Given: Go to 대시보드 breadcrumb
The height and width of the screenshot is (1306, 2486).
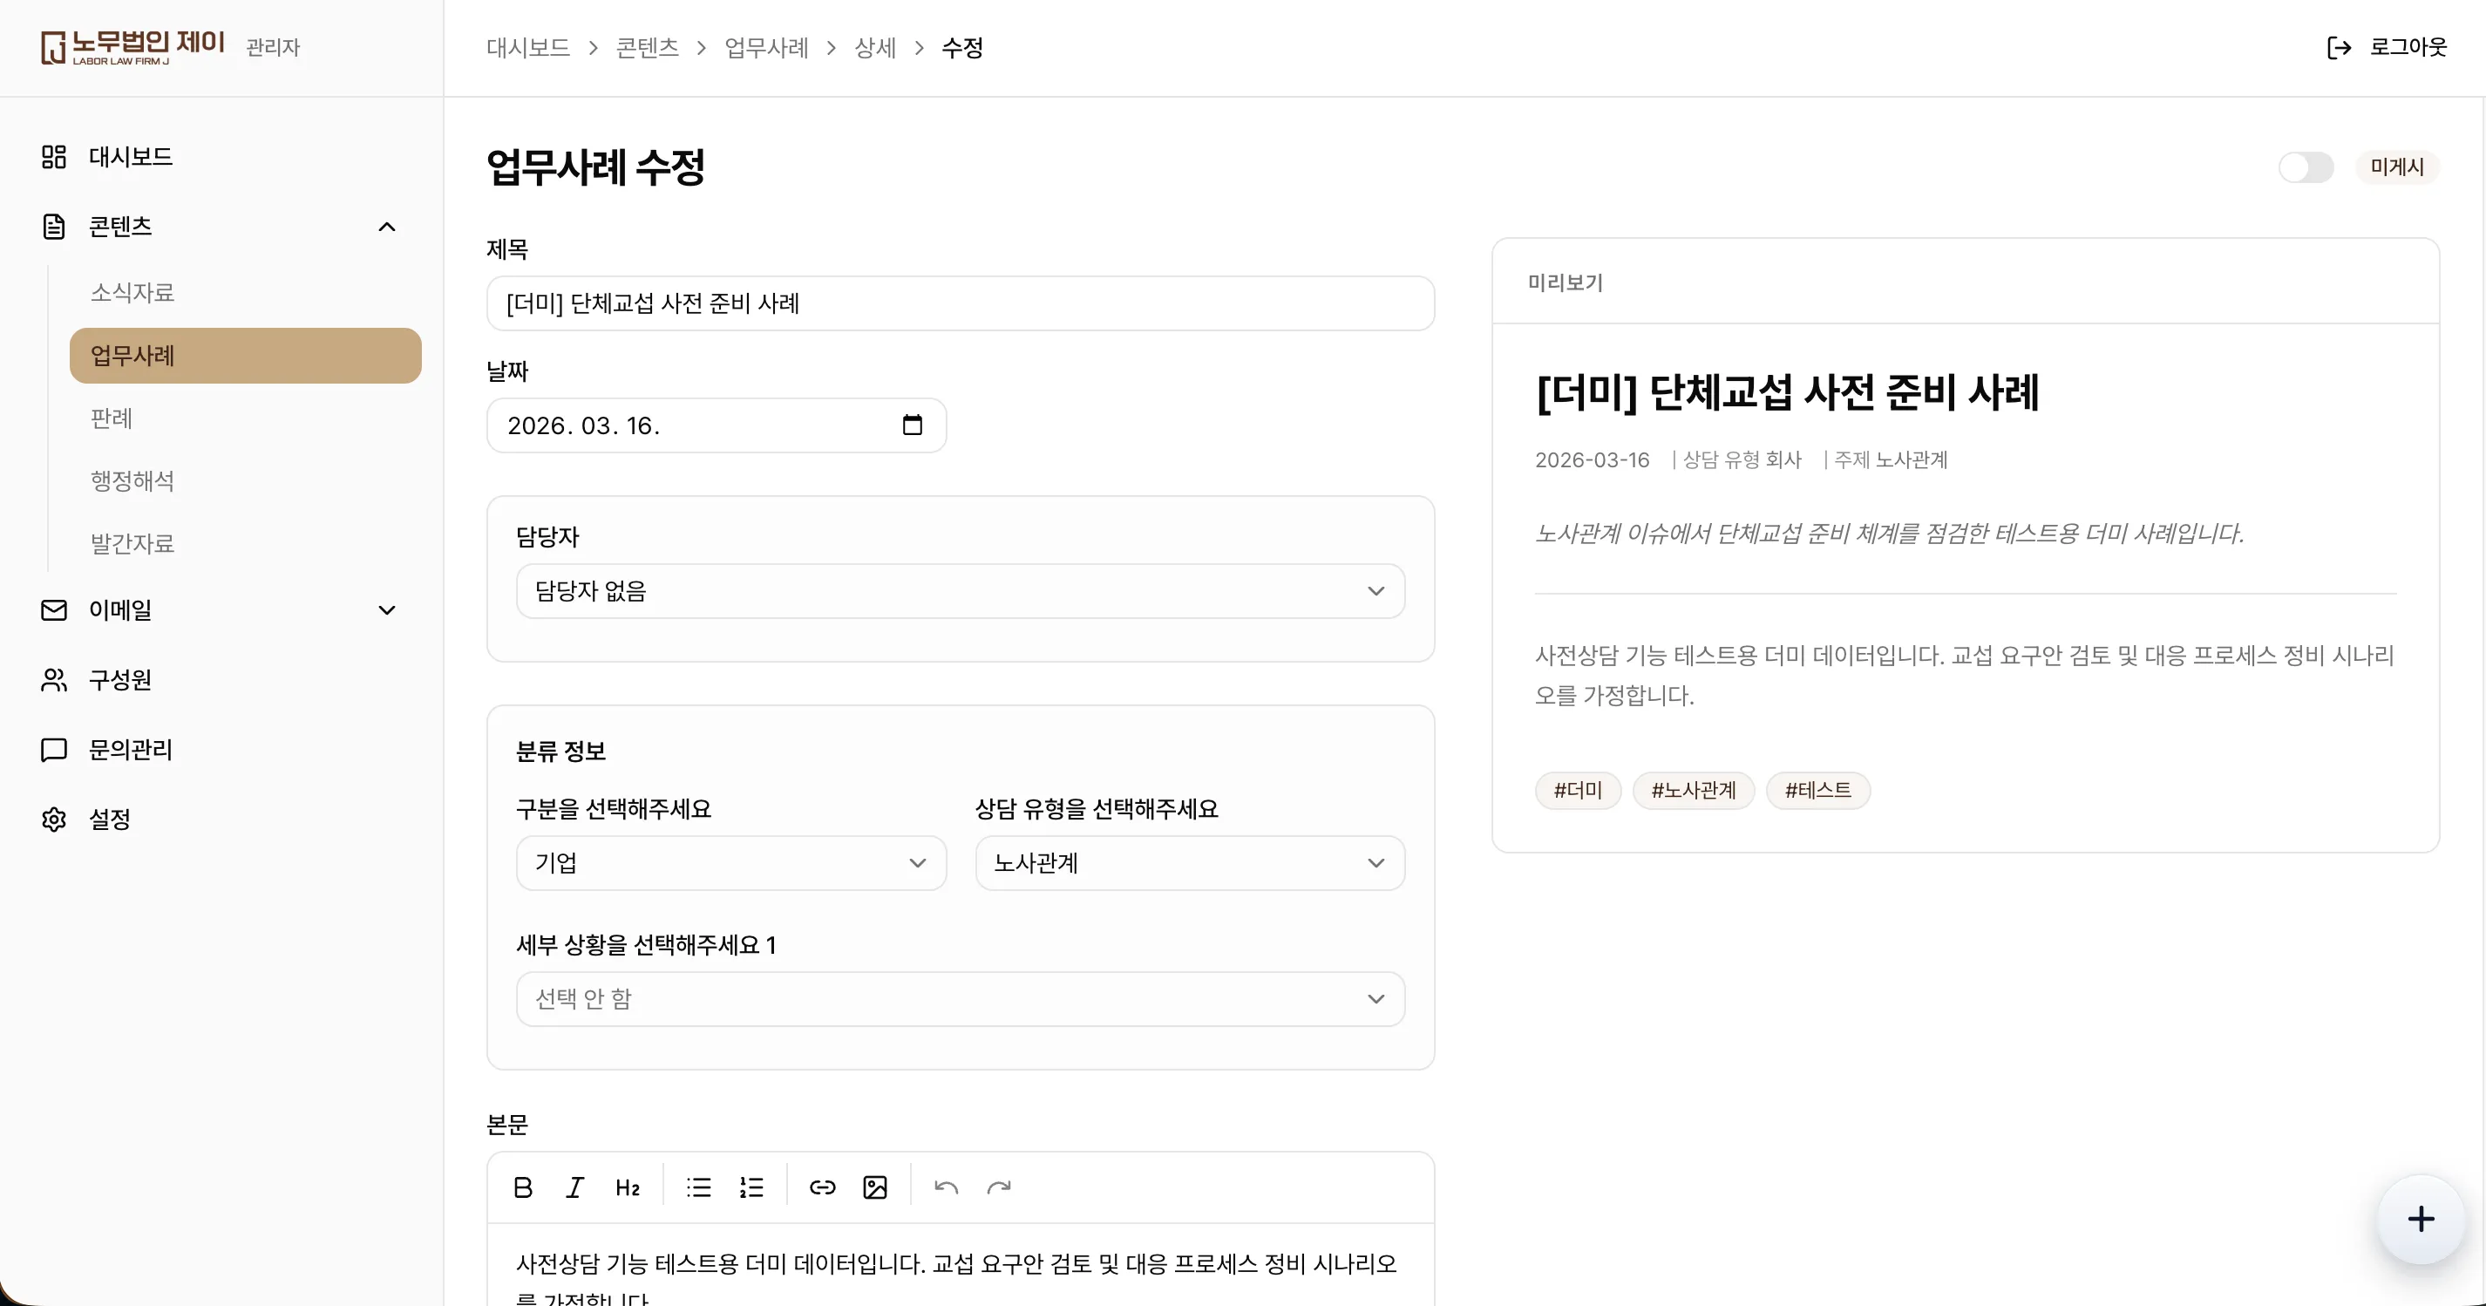Looking at the screenshot, I should click(x=528, y=47).
